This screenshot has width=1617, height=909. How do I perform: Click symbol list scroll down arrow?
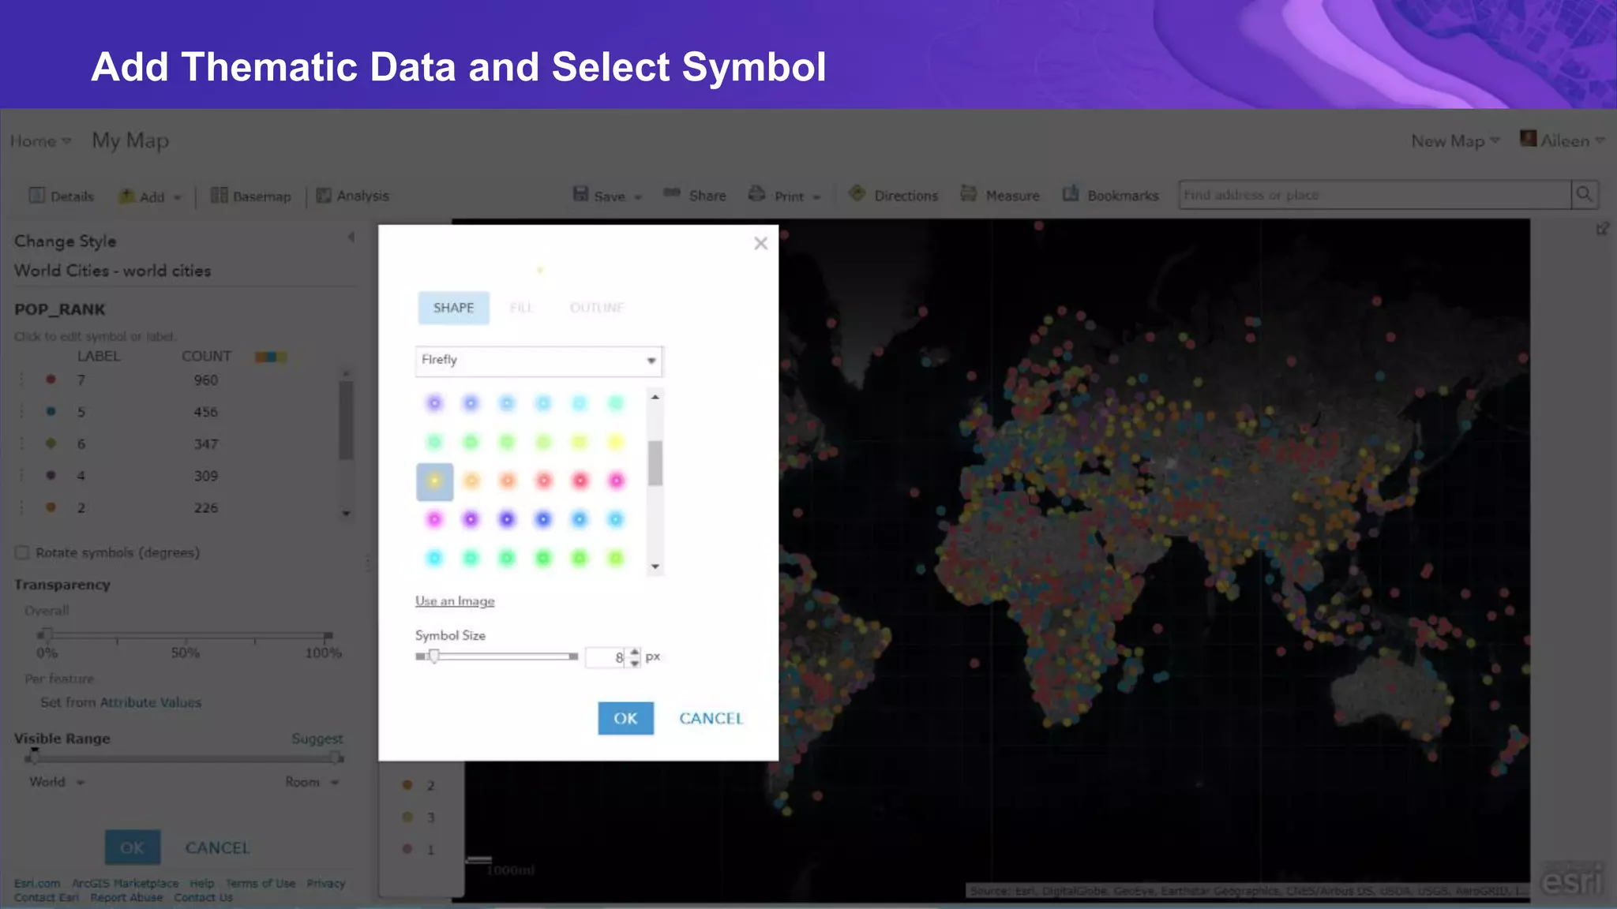655,567
